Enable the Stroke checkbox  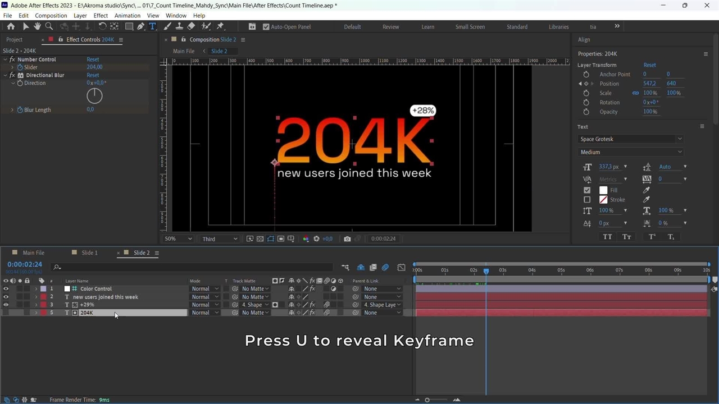[587, 200]
